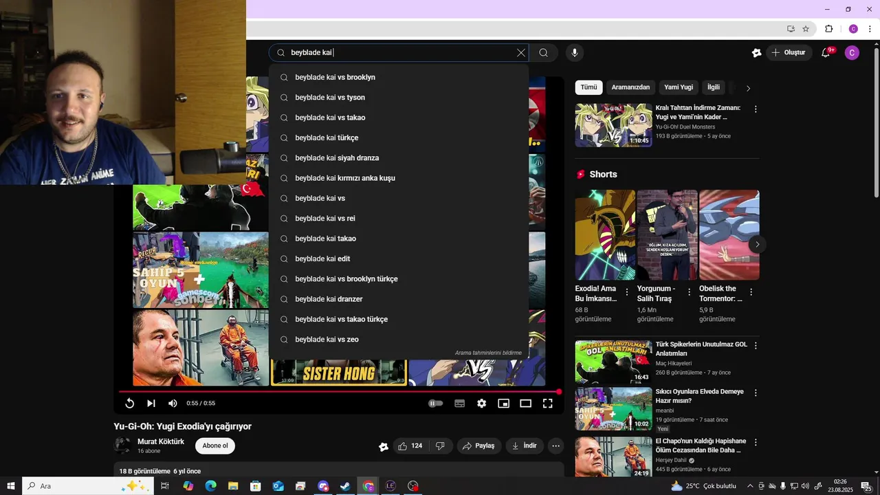
Task: Switch to theater mode
Action: tap(525, 404)
